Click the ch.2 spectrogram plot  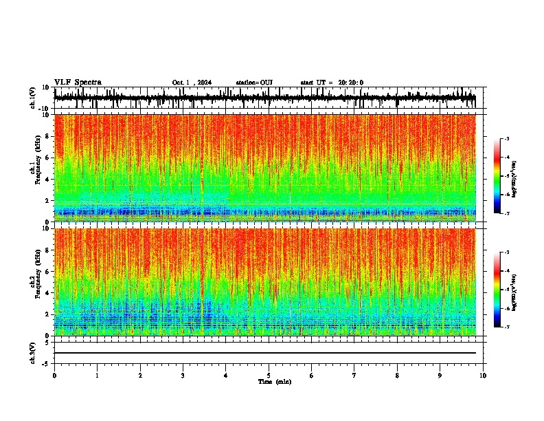pyautogui.click(x=265, y=282)
